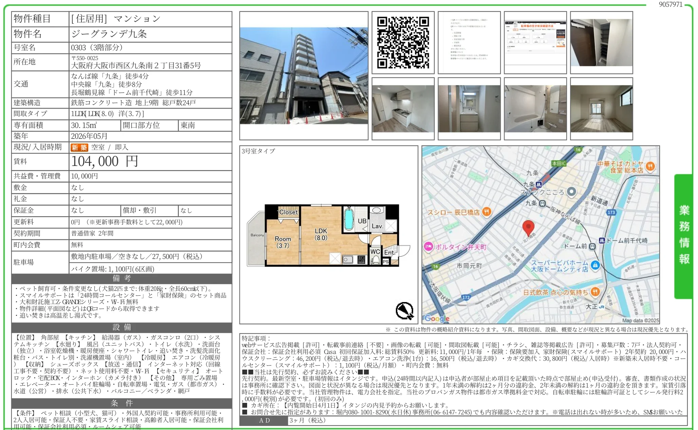
Task: Click the QR code image
Action: tap(403, 42)
